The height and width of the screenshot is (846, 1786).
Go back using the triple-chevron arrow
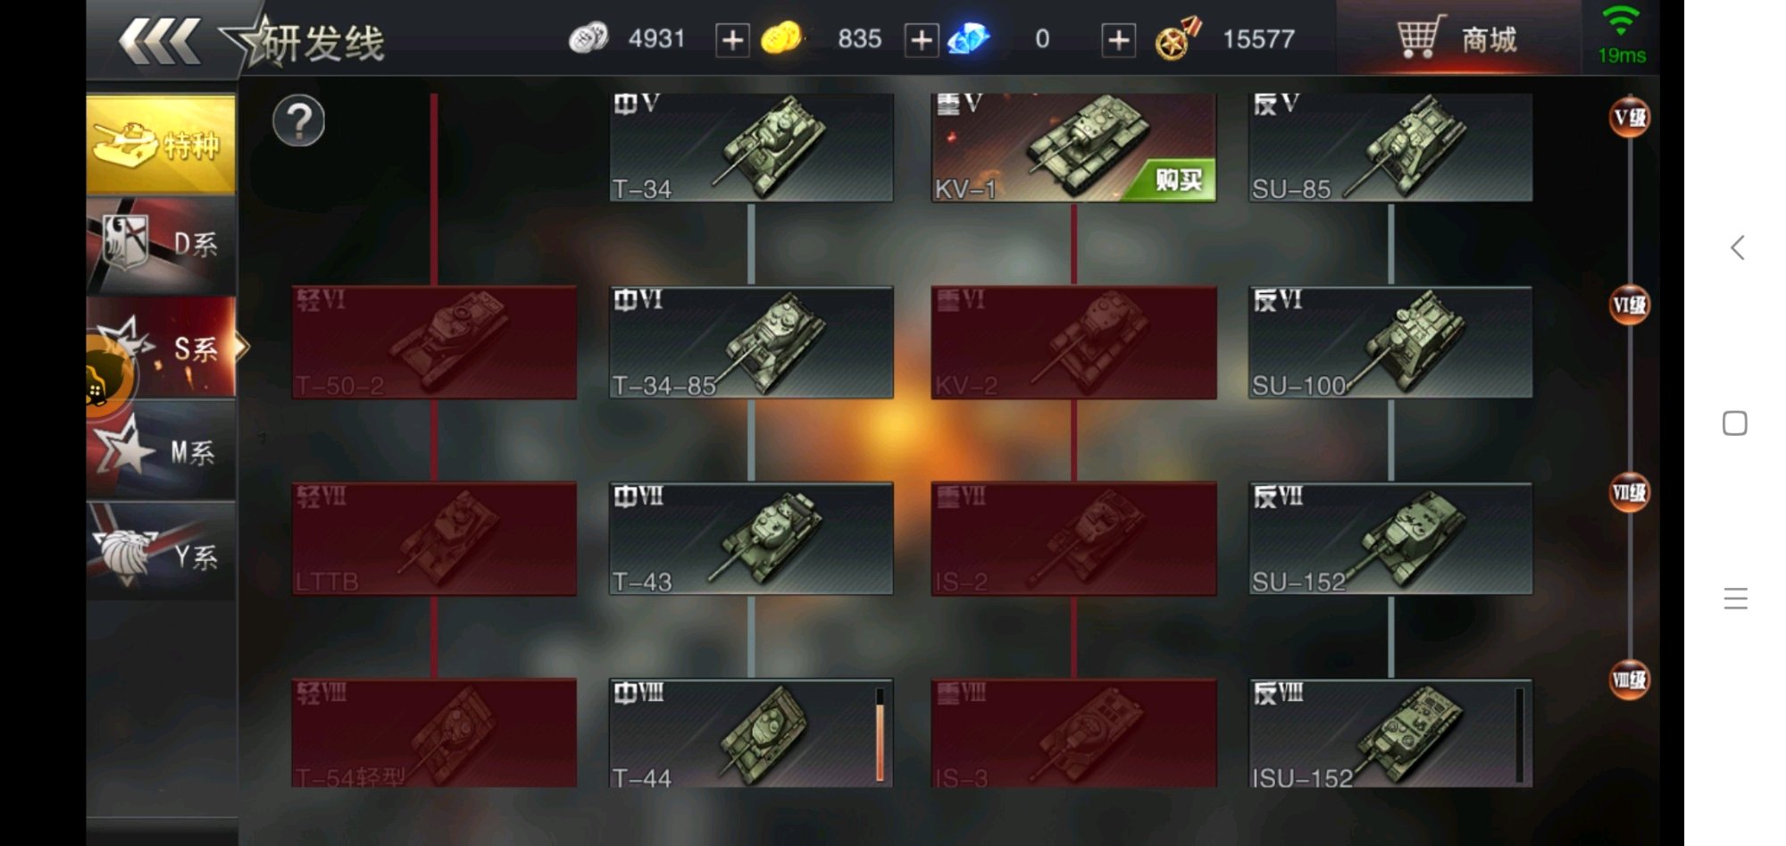pos(160,41)
